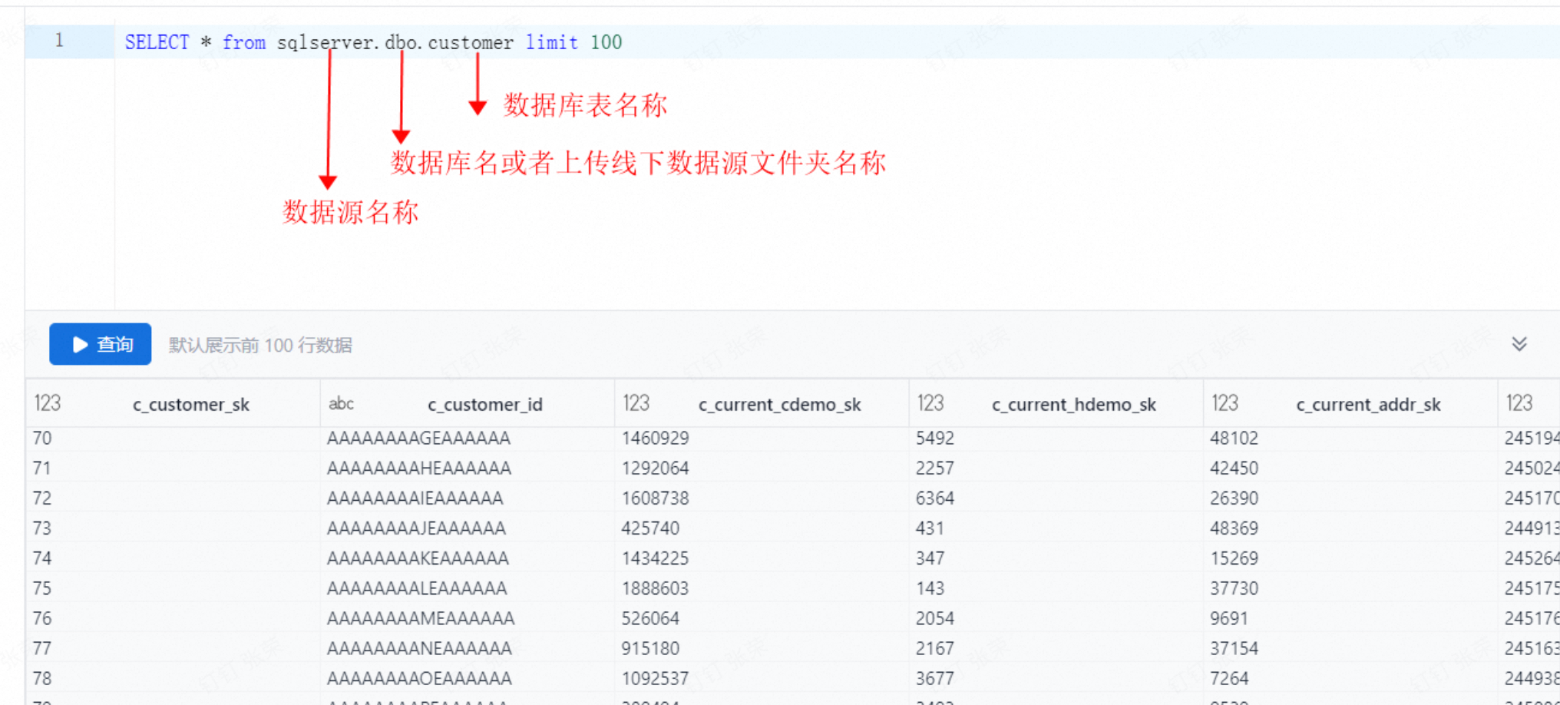Click the numeric type icon beside c_customer_sk
The height and width of the screenshot is (705, 1560).
pyautogui.click(x=47, y=404)
